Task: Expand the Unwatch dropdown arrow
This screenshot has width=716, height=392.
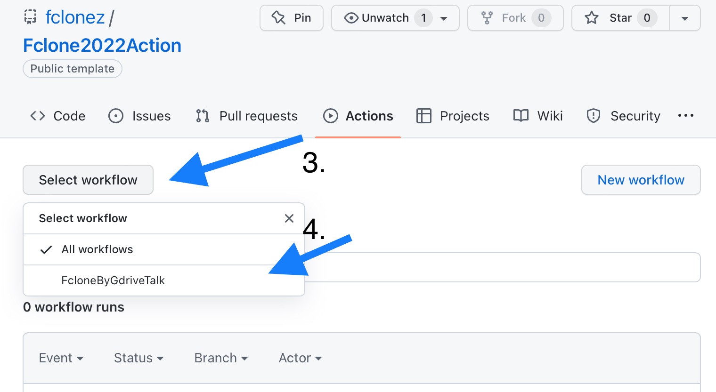Action: [444, 18]
